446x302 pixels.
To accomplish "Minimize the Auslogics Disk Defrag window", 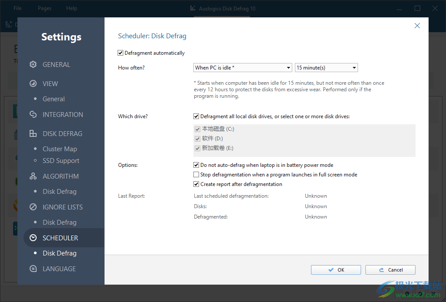I will pos(399,9).
